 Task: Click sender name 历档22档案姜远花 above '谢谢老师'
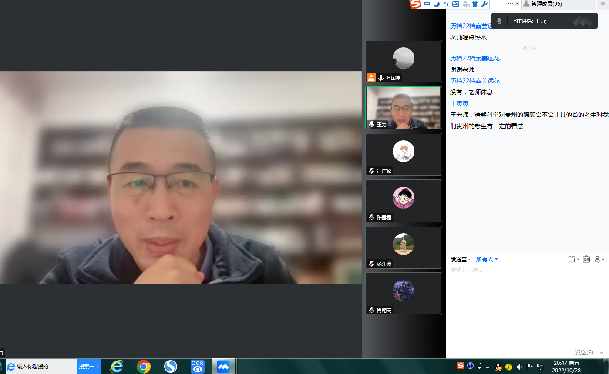(x=474, y=58)
